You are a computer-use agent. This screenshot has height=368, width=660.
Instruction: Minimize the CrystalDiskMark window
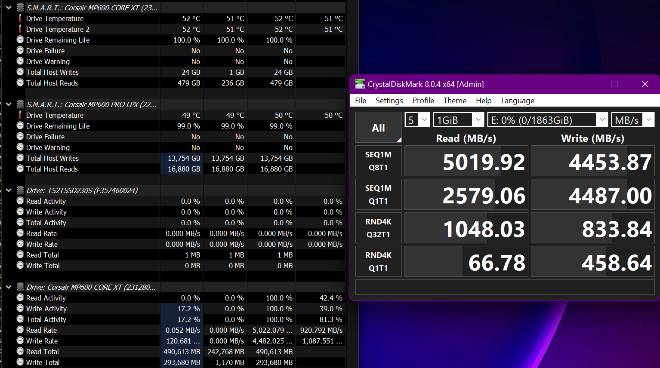coord(585,84)
